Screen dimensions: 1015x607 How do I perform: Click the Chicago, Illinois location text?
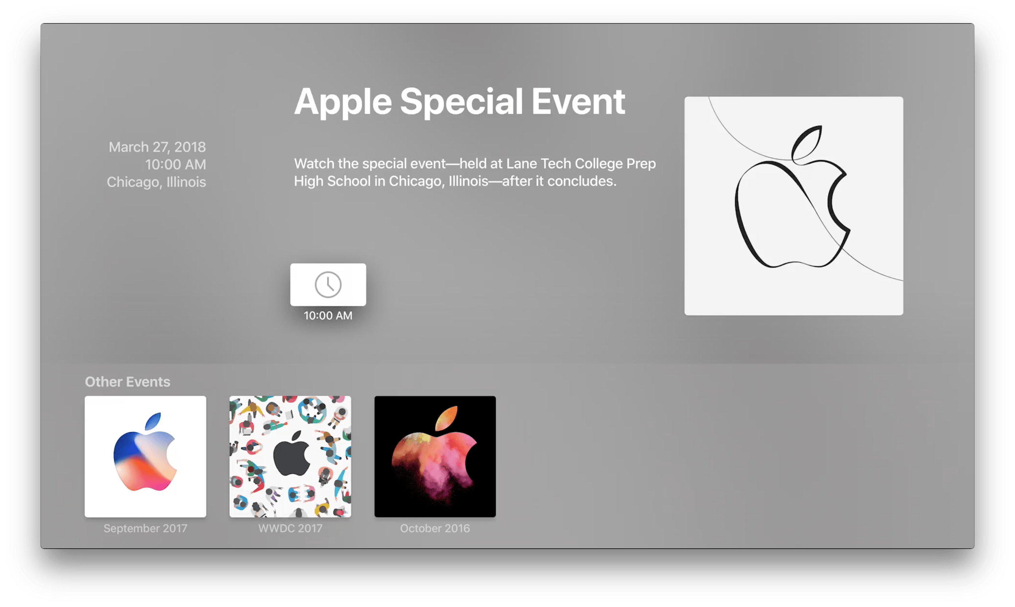pos(156,182)
